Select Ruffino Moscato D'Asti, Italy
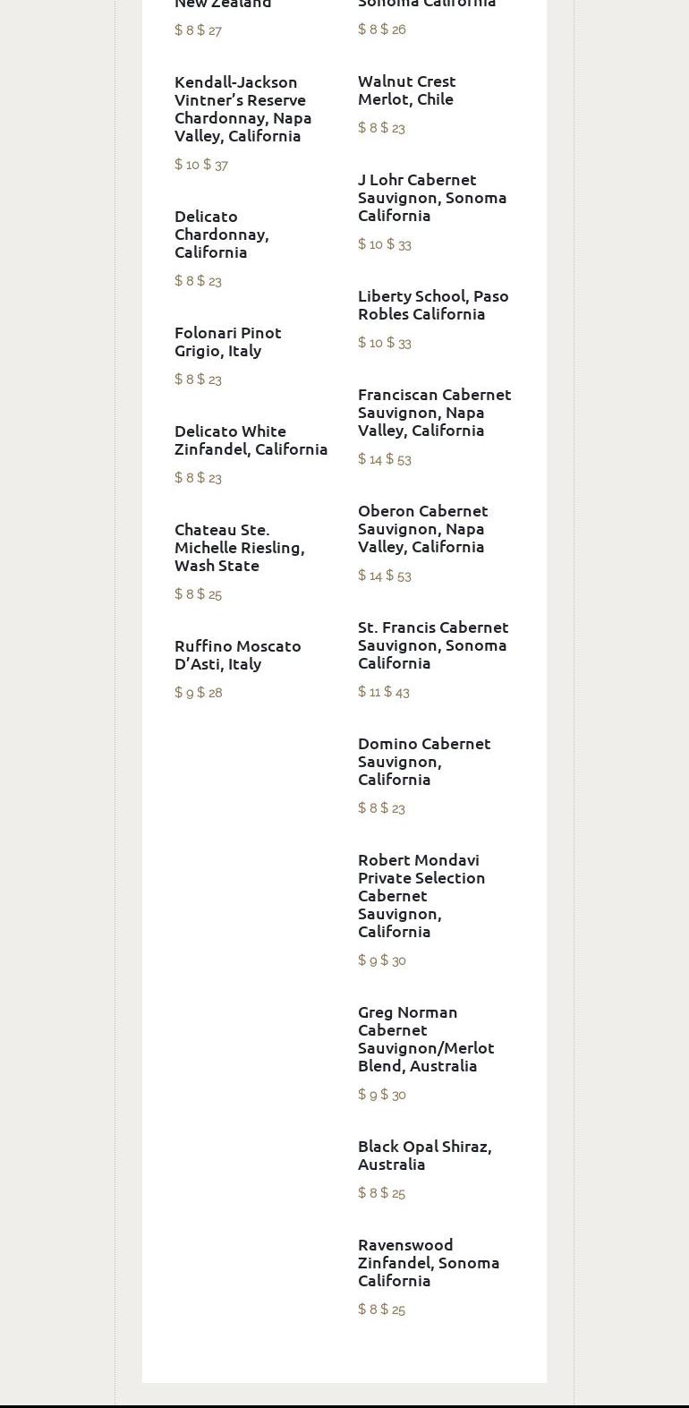 tap(237, 654)
